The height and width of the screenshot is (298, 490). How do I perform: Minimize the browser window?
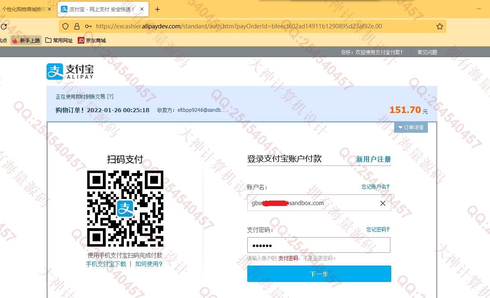point(479,9)
